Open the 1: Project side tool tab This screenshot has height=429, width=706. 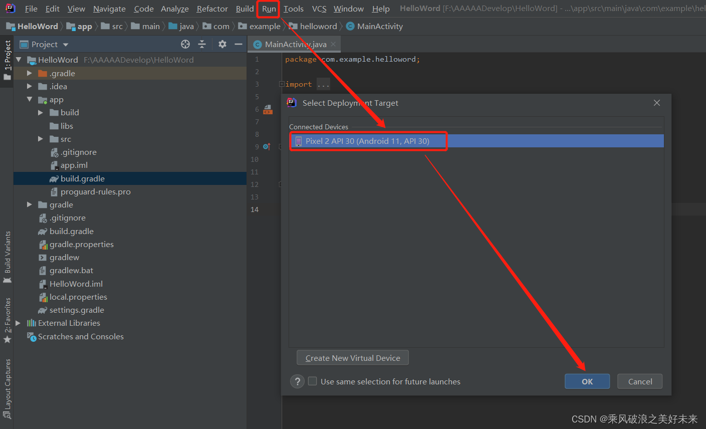(x=7, y=60)
